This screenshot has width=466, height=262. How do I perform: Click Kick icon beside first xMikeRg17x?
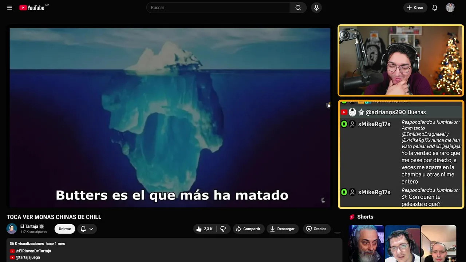click(x=344, y=124)
